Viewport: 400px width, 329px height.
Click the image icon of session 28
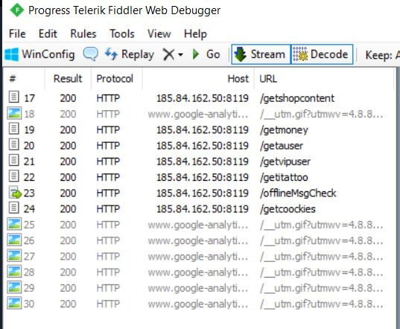coord(14,271)
